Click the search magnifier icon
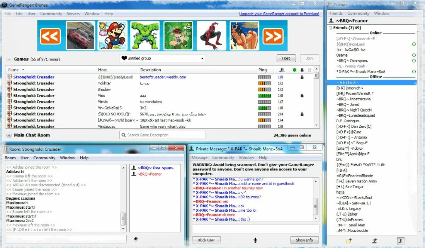The height and width of the screenshot is (248, 425). tap(124, 135)
